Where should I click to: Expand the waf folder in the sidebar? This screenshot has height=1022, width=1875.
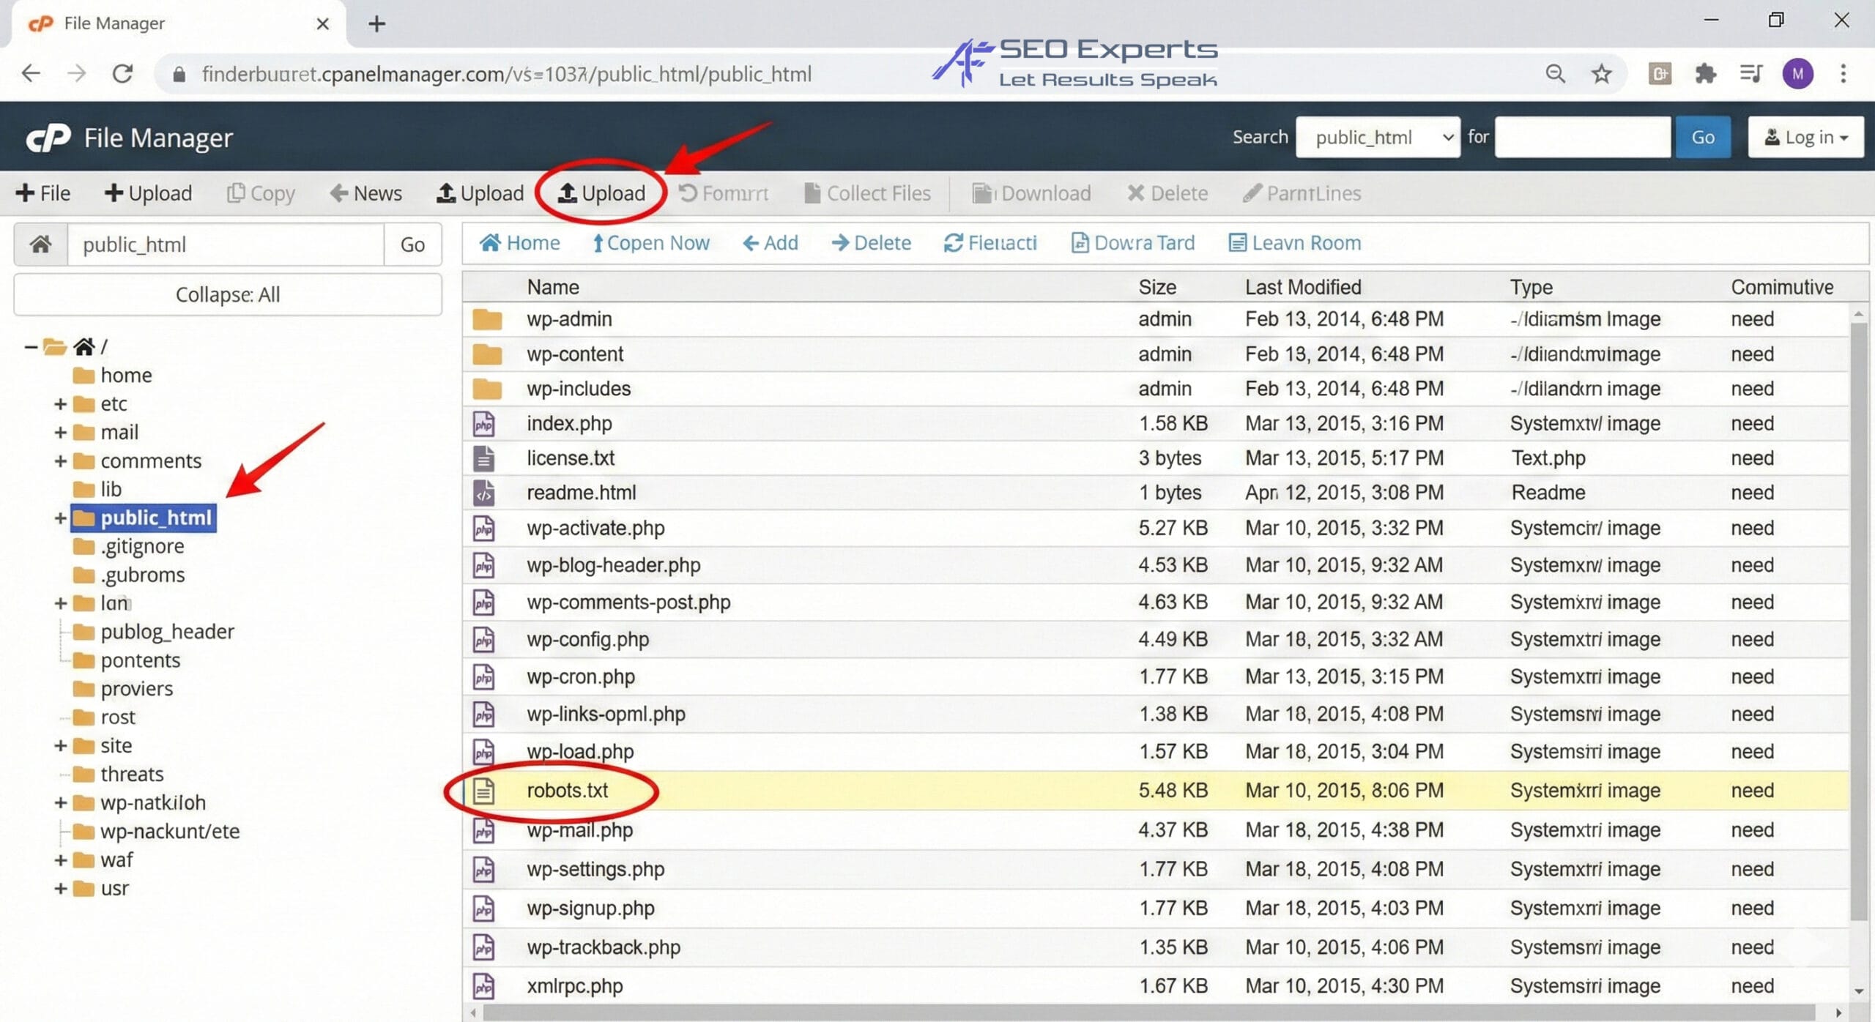point(60,859)
